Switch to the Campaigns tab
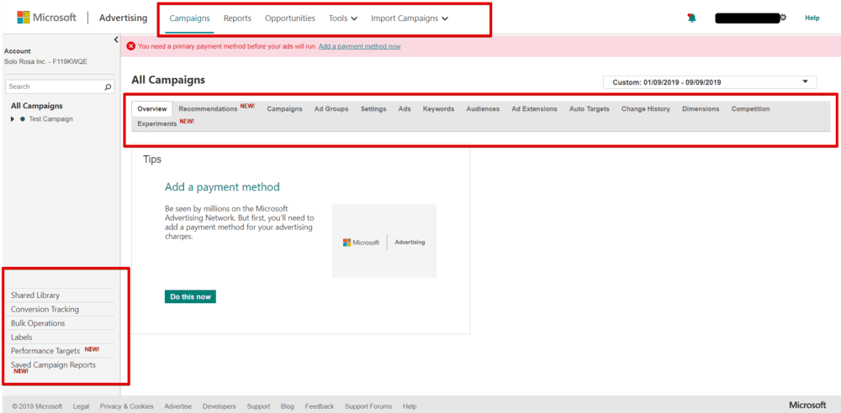This screenshot has height=413, width=841. tap(284, 109)
